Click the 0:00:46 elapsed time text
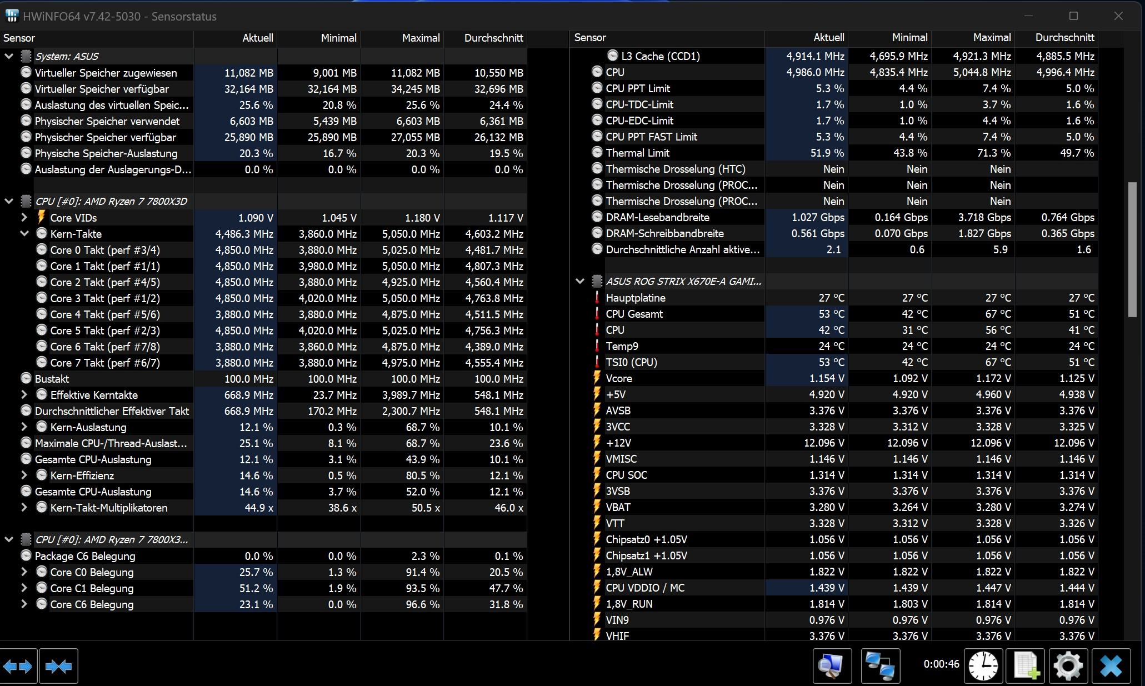The width and height of the screenshot is (1145, 686). coord(941,664)
